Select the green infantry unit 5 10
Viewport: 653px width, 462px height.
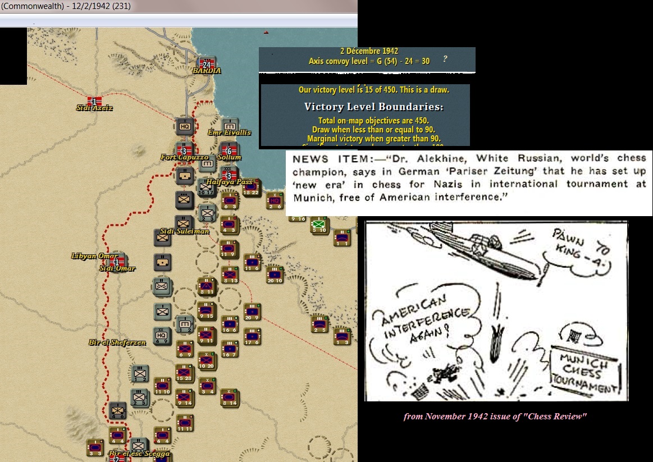click(319, 225)
